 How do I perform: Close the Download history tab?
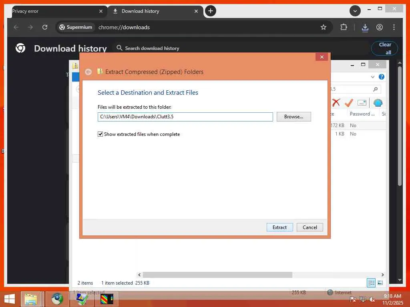point(196,11)
